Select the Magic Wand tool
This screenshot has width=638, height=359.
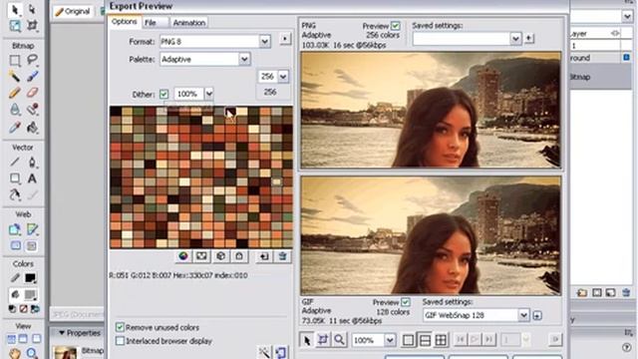click(15, 76)
